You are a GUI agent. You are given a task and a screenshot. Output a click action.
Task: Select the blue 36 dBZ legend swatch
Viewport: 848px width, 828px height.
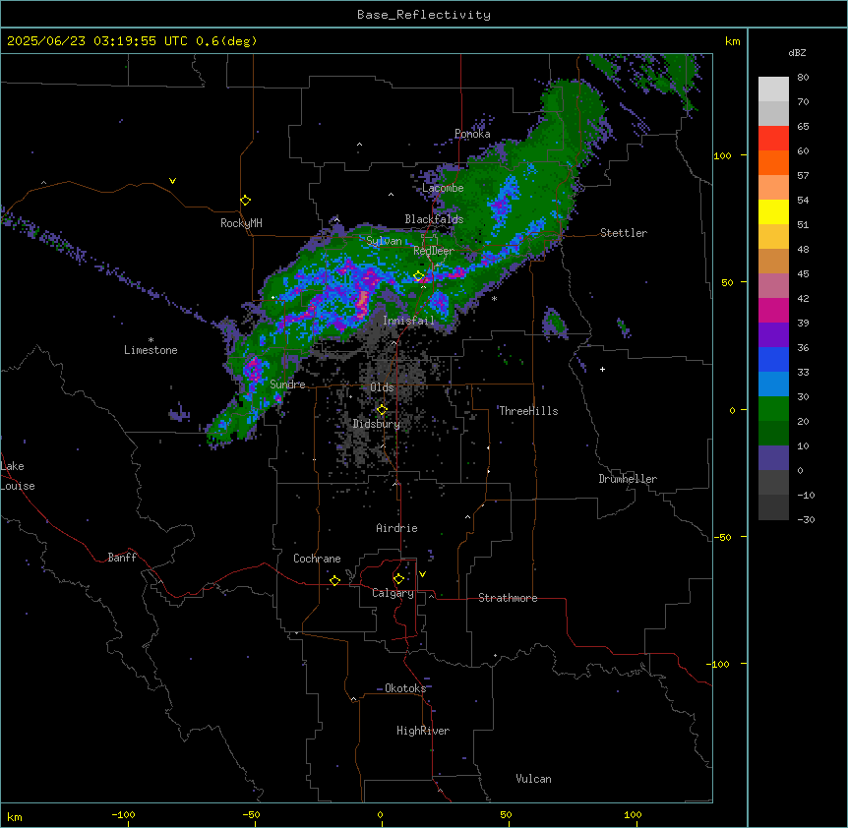(x=773, y=359)
